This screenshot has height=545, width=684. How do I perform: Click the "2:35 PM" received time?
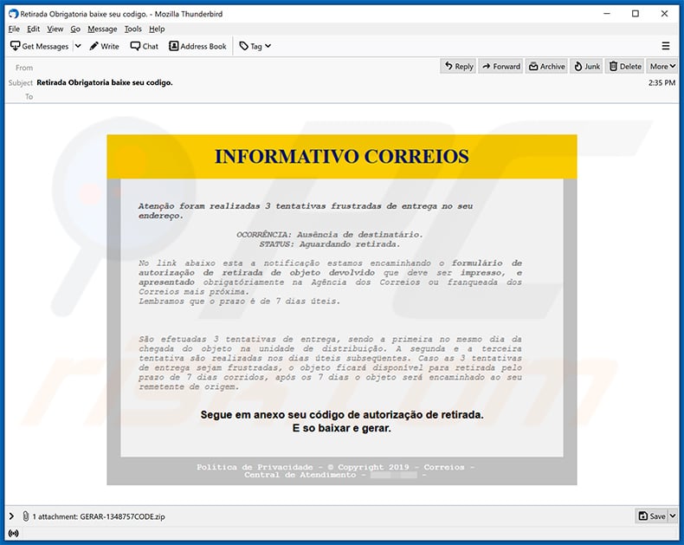pyautogui.click(x=661, y=82)
